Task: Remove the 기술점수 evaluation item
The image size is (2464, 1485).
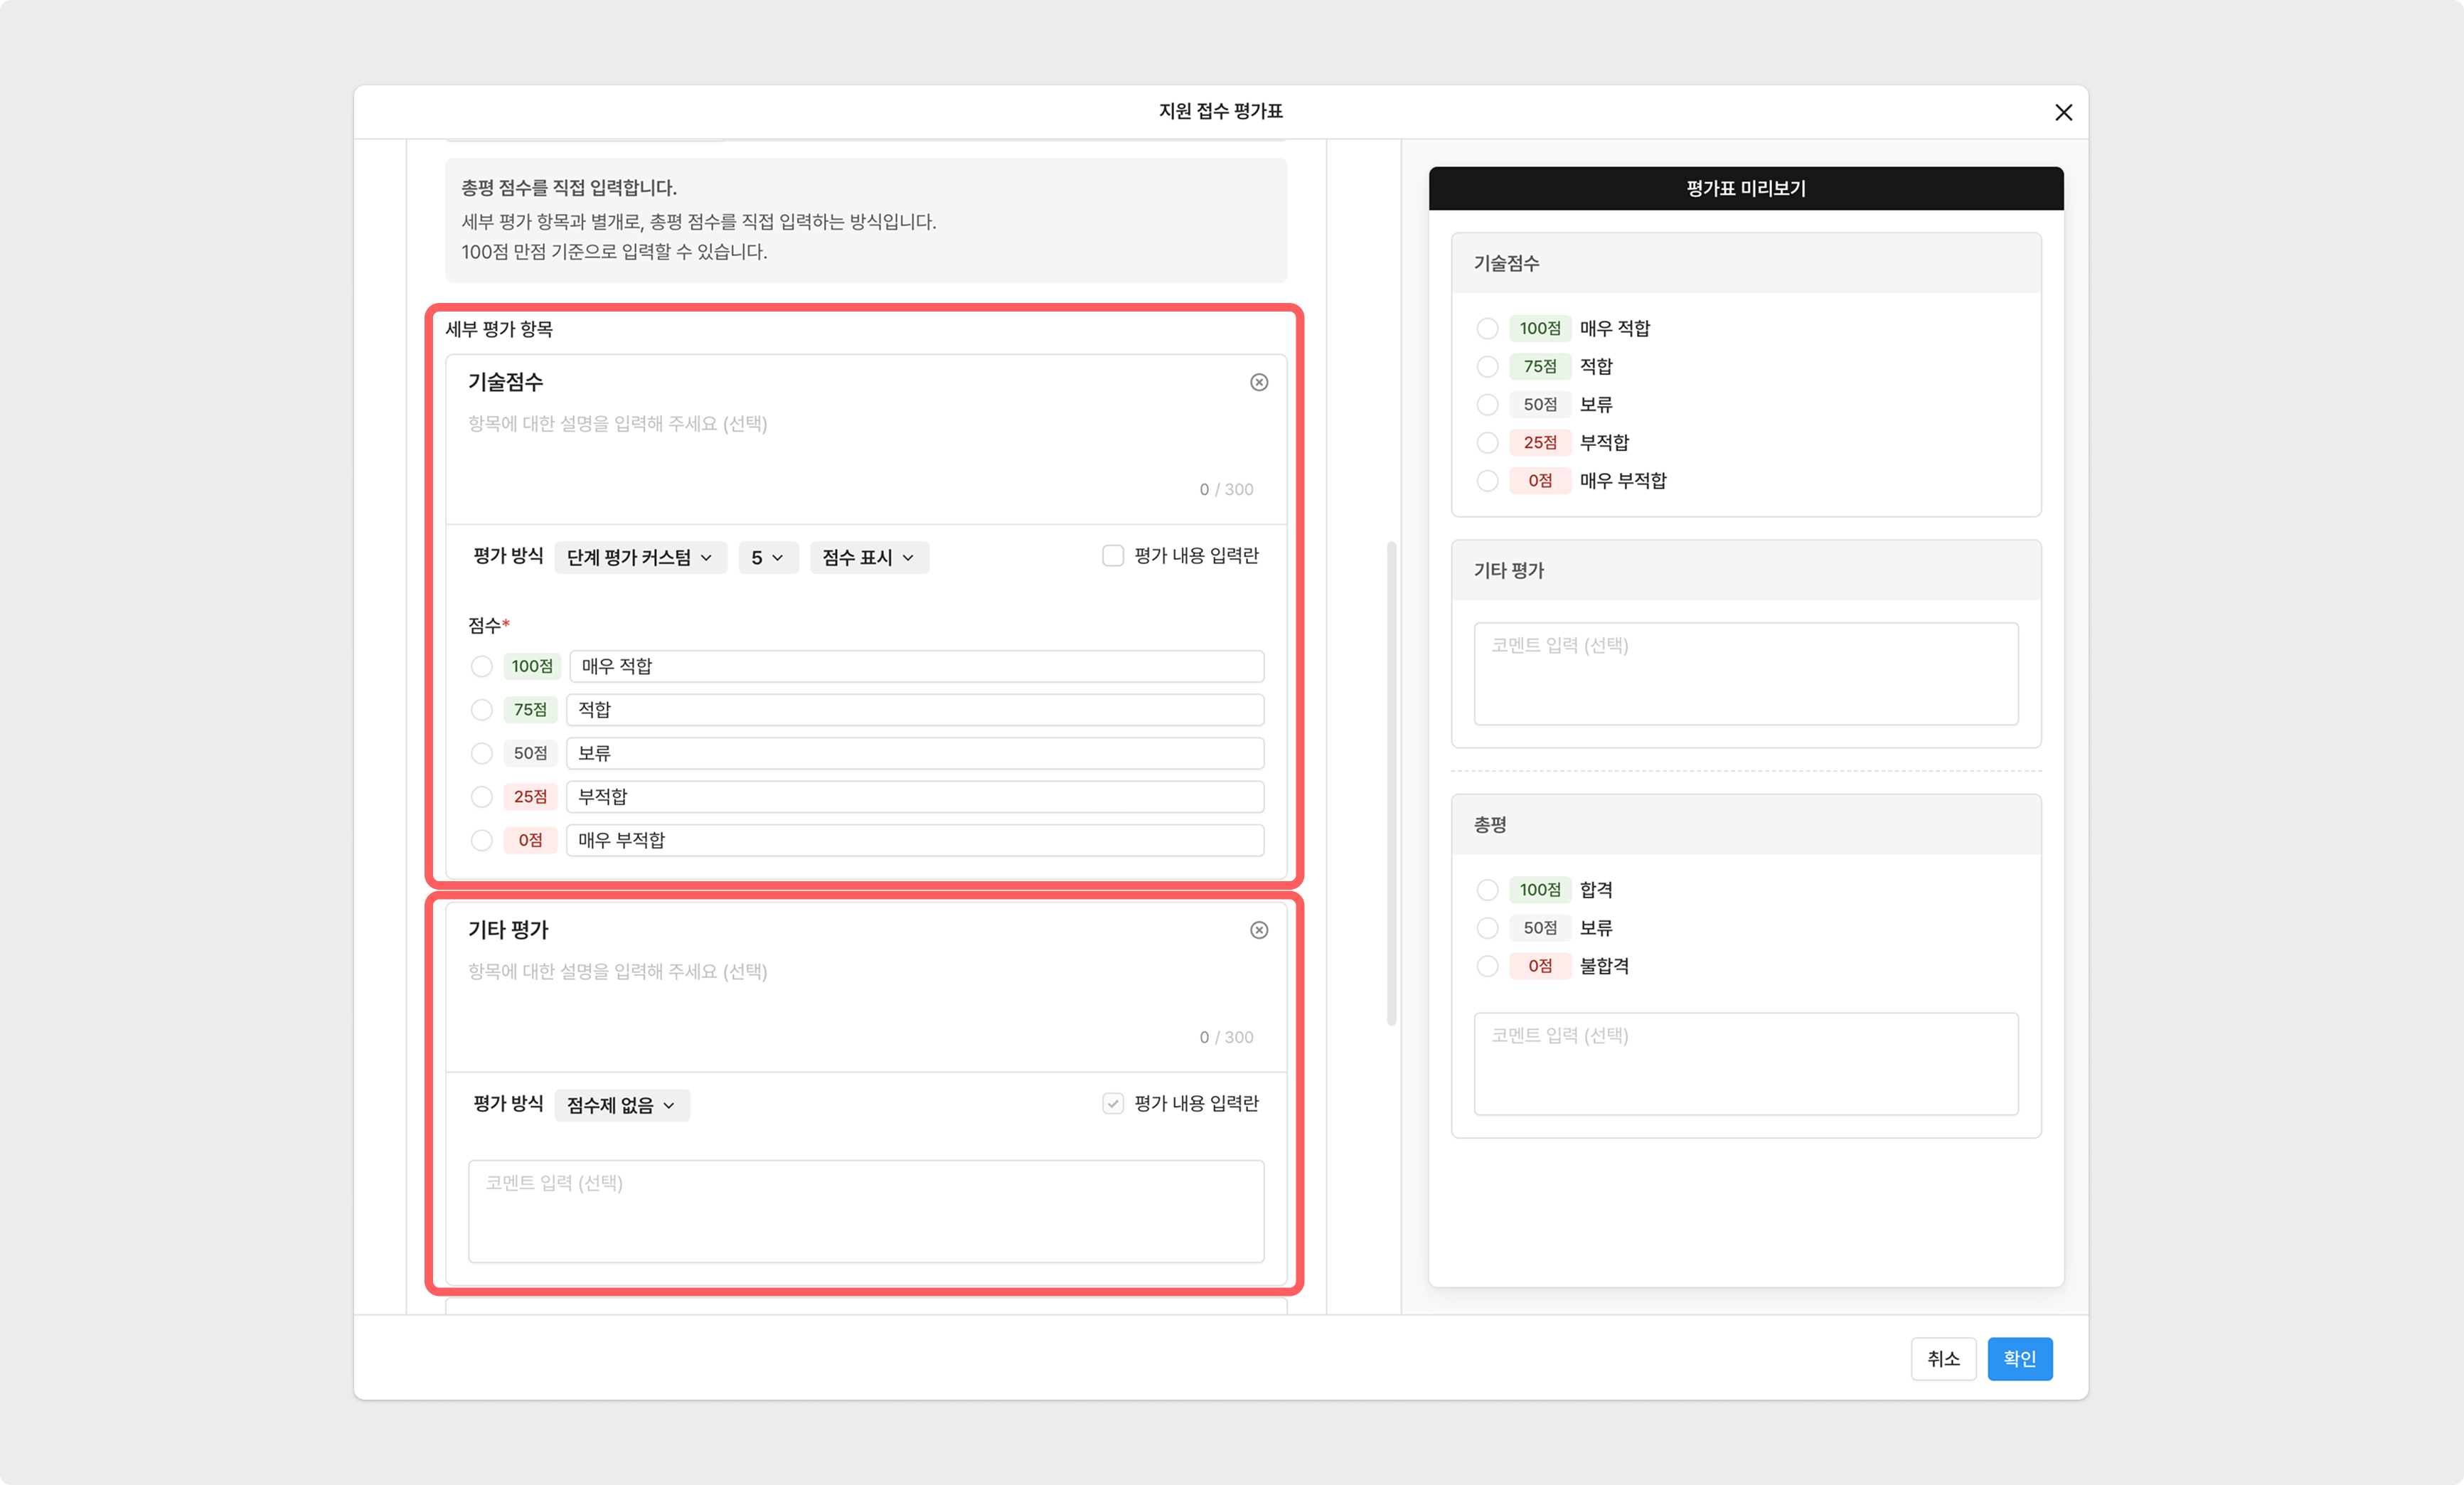Action: pos(1259,382)
